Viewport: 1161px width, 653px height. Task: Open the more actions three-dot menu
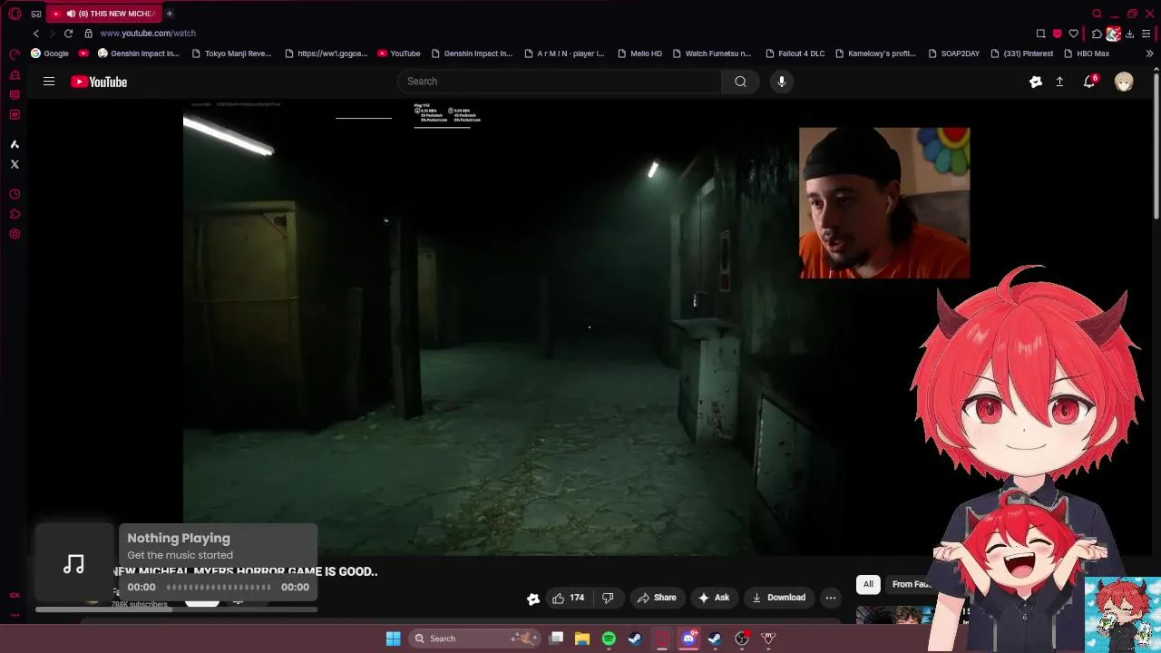click(x=831, y=598)
